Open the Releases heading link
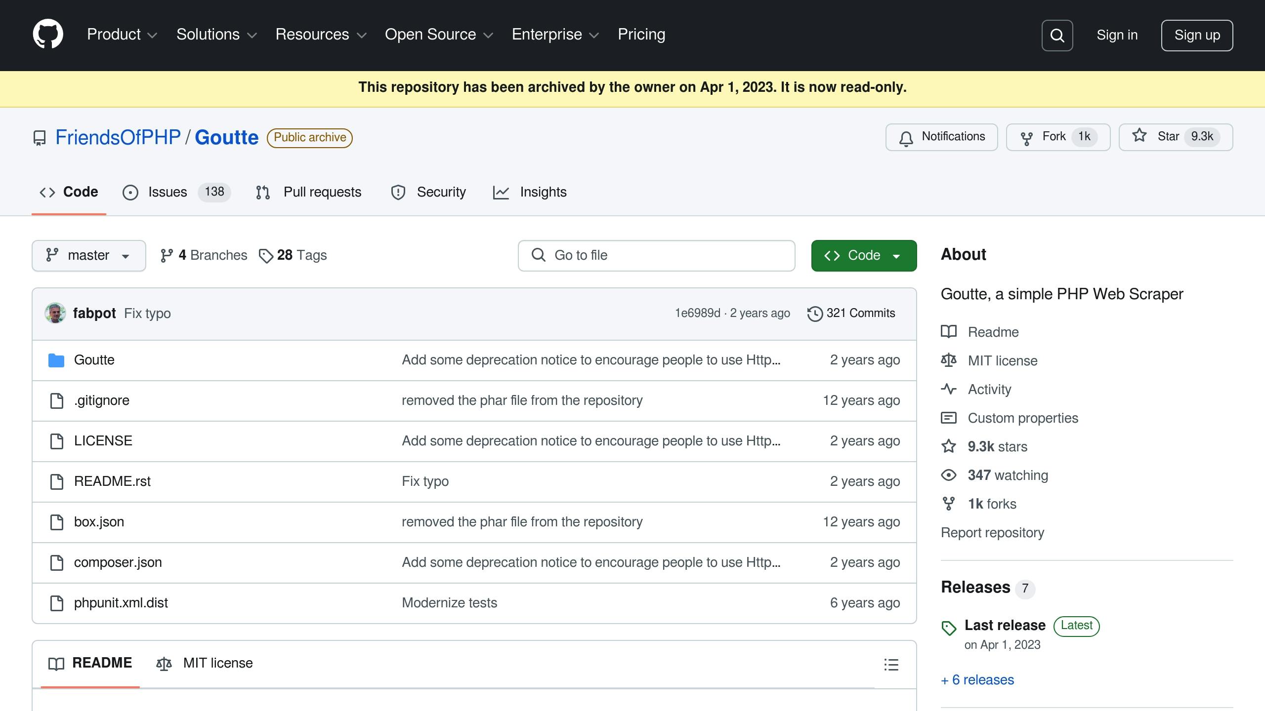Image resolution: width=1265 pixels, height=711 pixels. 975,588
